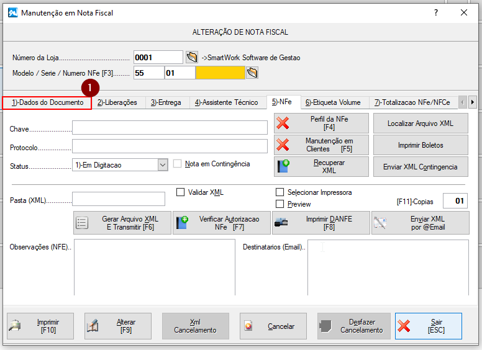Image resolution: width=482 pixels, height=350 pixels.
Task: Click the Serie field showing 01
Action: point(180,73)
